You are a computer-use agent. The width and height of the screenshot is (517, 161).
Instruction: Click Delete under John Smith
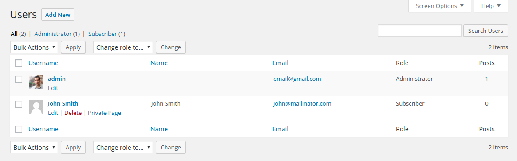pyautogui.click(x=73, y=113)
